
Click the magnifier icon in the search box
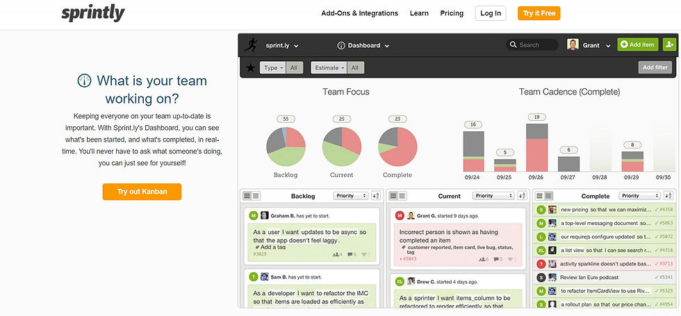click(514, 44)
